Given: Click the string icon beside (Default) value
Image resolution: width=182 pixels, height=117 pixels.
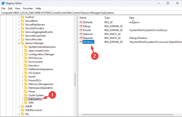Looking at the screenshot, I should point(81,22).
